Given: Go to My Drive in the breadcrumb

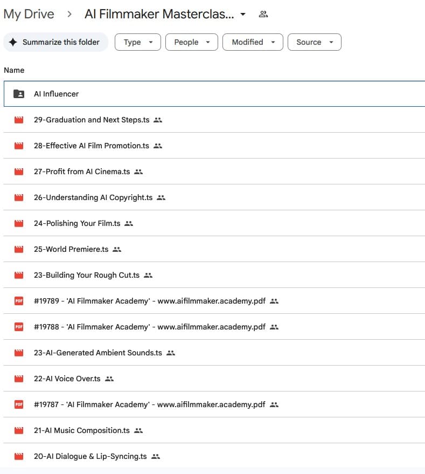Looking at the screenshot, I should click(x=29, y=14).
